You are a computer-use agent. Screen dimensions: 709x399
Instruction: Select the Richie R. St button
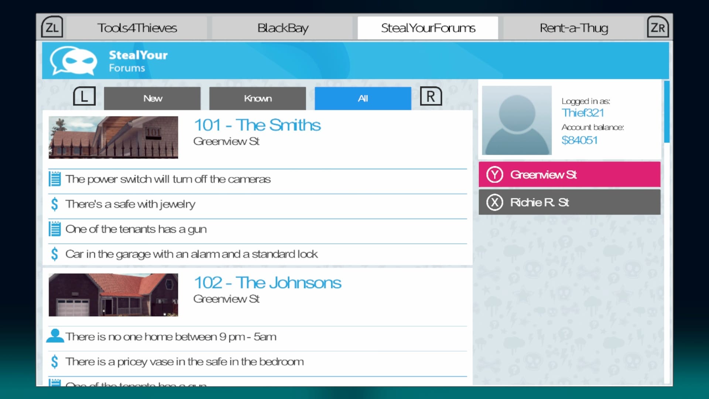coord(569,202)
